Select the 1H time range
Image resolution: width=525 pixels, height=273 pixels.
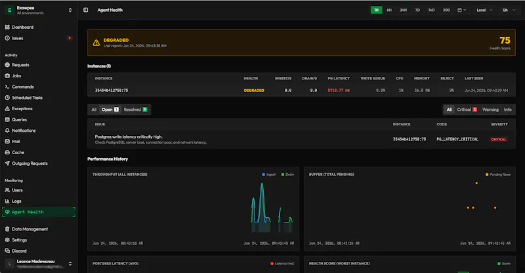pyautogui.click(x=376, y=10)
